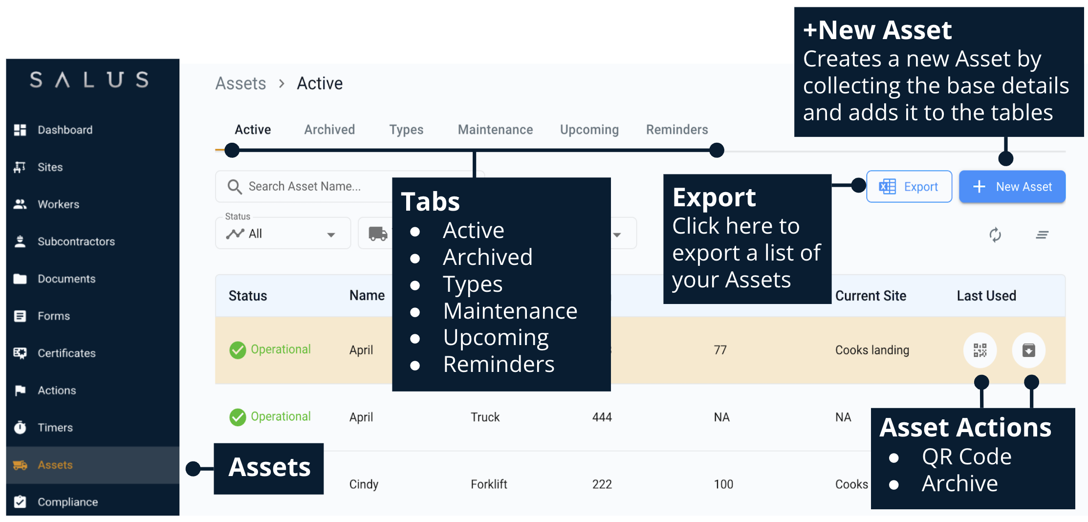Open the Reminders tab
Screen dimensions: 1088x522
coord(676,130)
